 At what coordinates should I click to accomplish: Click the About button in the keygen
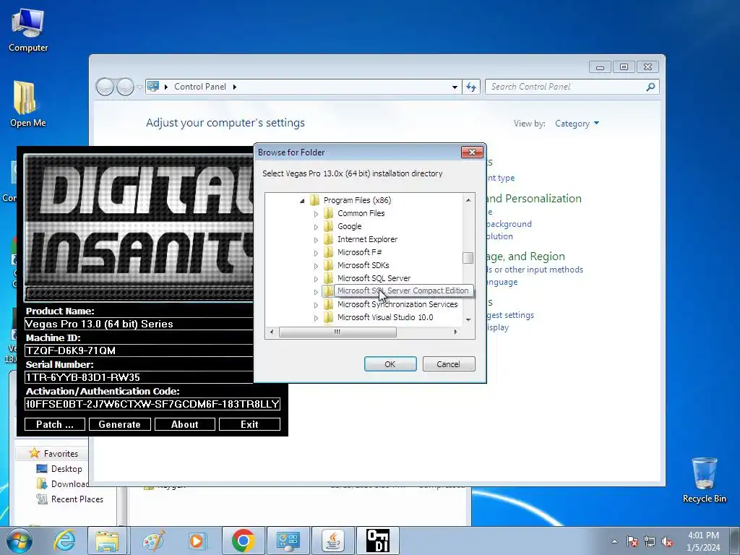(x=184, y=424)
